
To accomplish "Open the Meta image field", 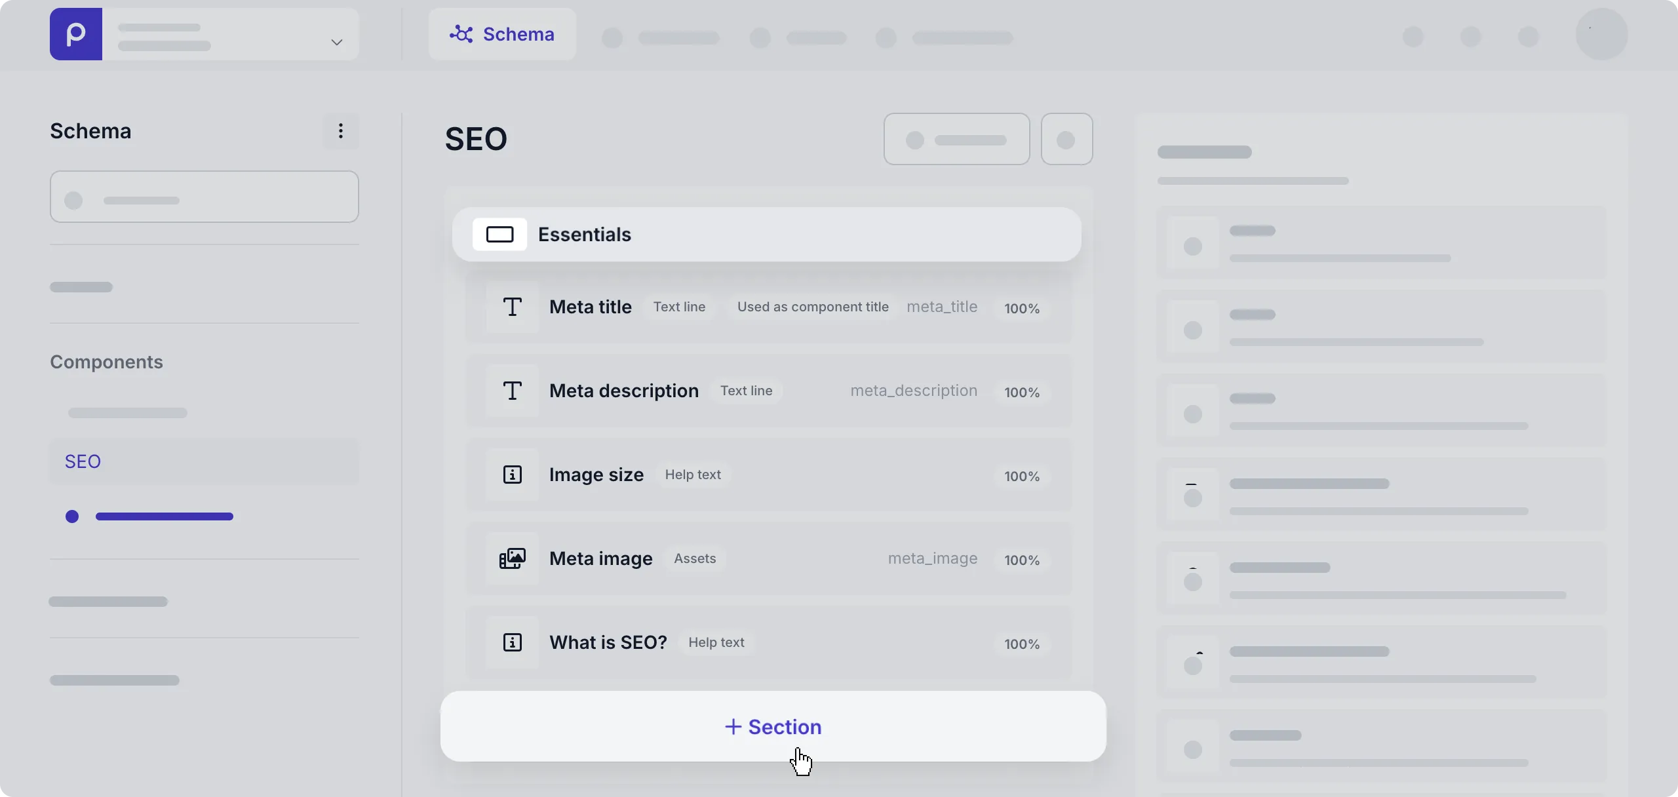I will click(769, 558).
